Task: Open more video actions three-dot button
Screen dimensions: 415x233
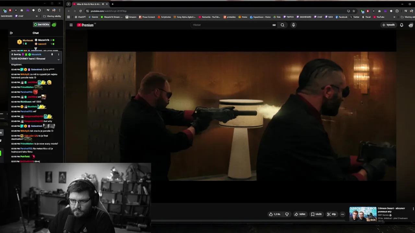Action: [x=342, y=214]
